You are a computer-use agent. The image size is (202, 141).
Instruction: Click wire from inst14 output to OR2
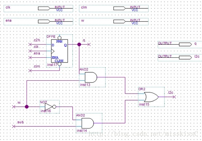125,111
